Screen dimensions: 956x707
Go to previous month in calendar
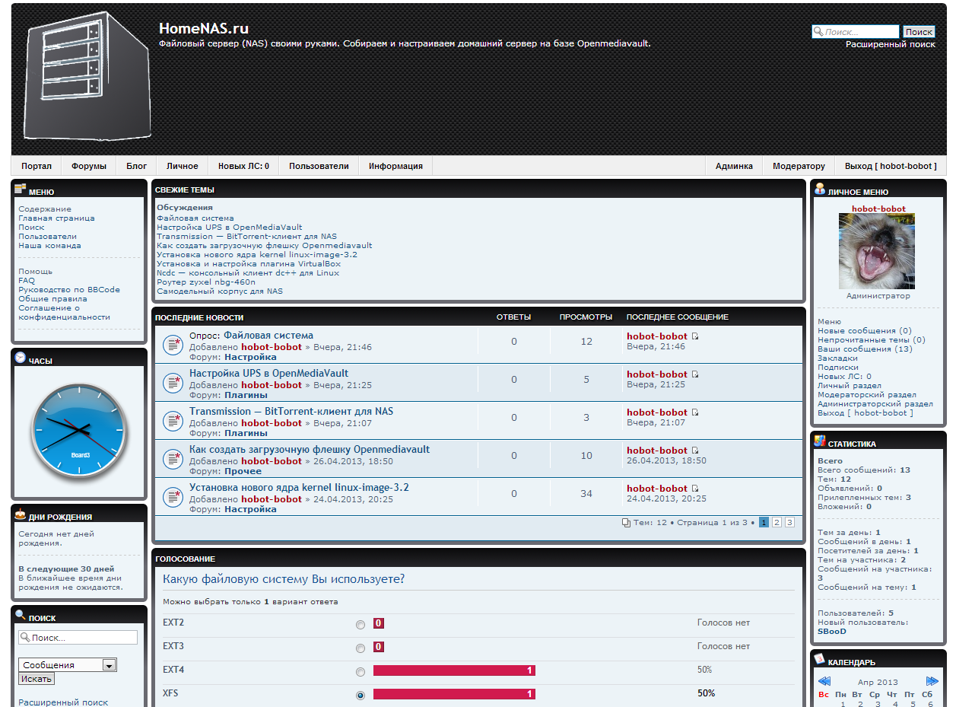824,682
